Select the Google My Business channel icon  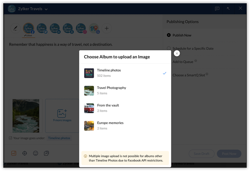click(x=94, y=28)
